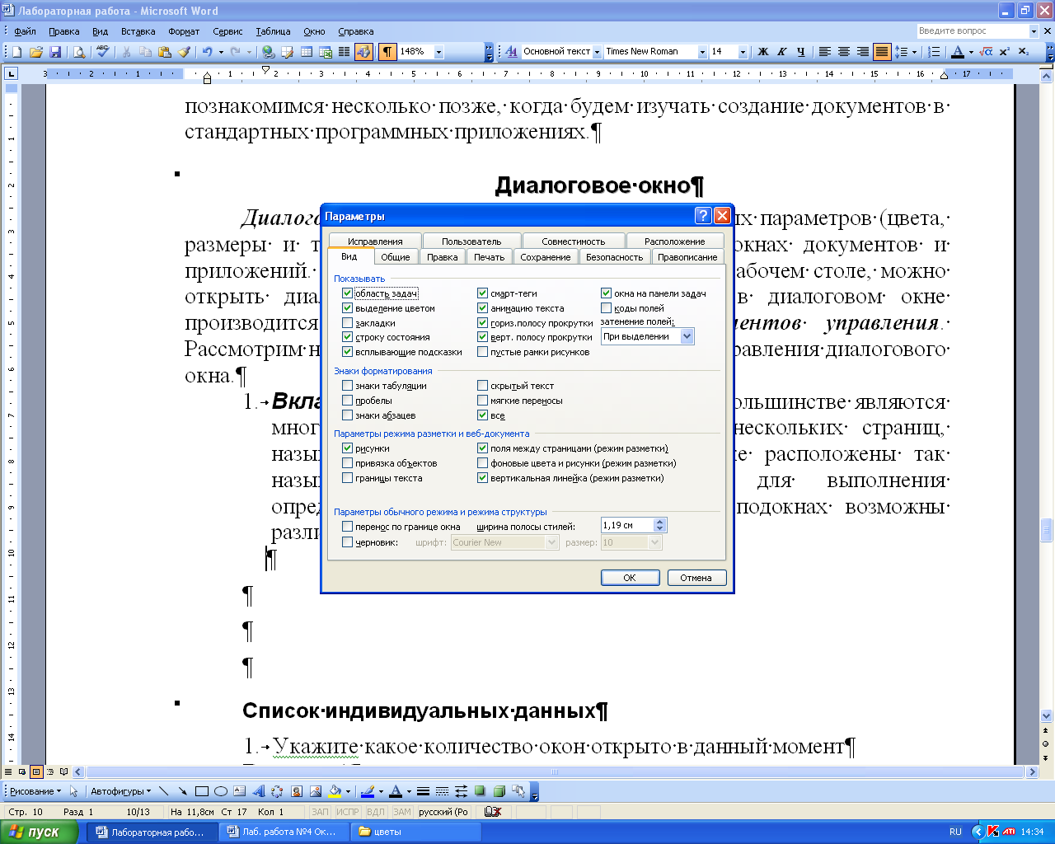Open the 'Вставка' menu
This screenshot has height=844, width=1055.
(138, 31)
